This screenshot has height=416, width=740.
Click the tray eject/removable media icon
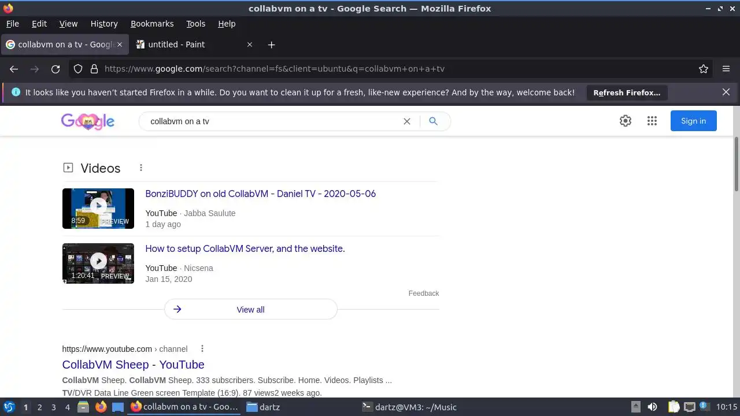coord(635,407)
